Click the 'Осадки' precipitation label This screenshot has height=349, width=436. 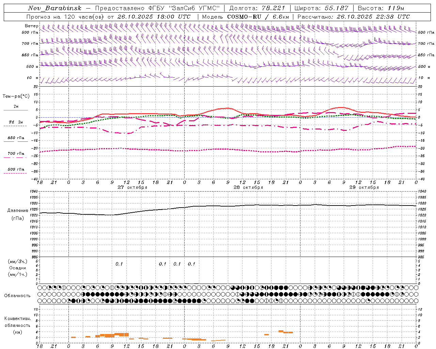click(x=17, y=268)
